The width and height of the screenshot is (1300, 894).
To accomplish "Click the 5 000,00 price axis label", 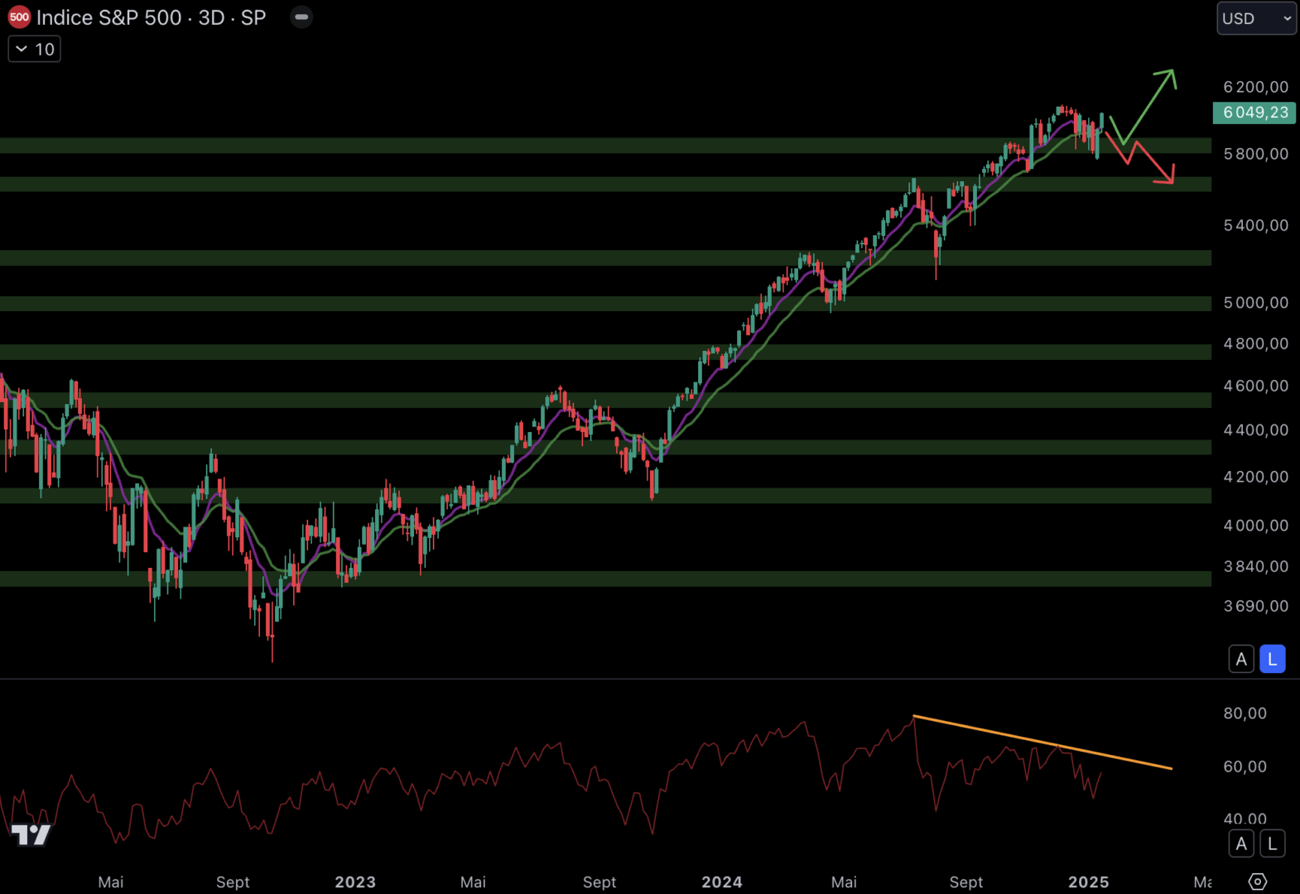I will coord(1255,303).
